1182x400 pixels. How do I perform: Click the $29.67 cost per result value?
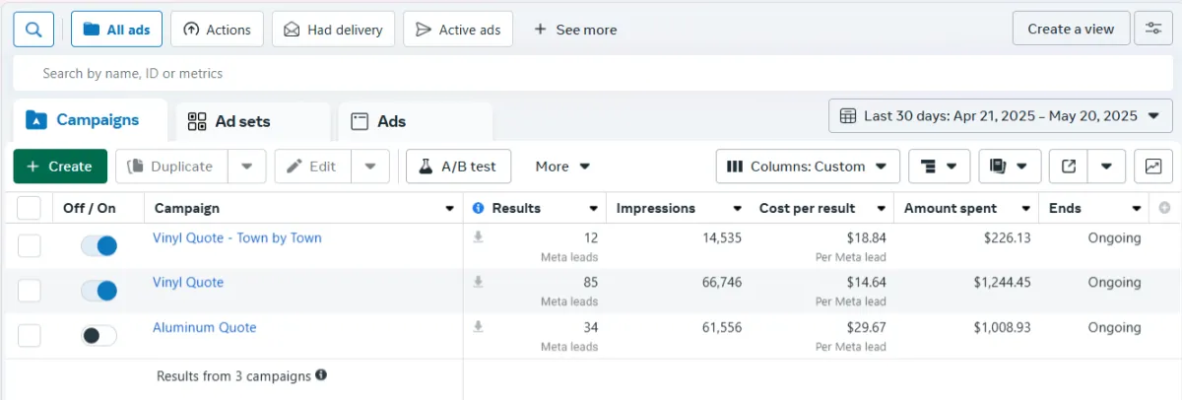[865, 327]
